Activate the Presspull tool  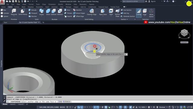pos(33,13)
